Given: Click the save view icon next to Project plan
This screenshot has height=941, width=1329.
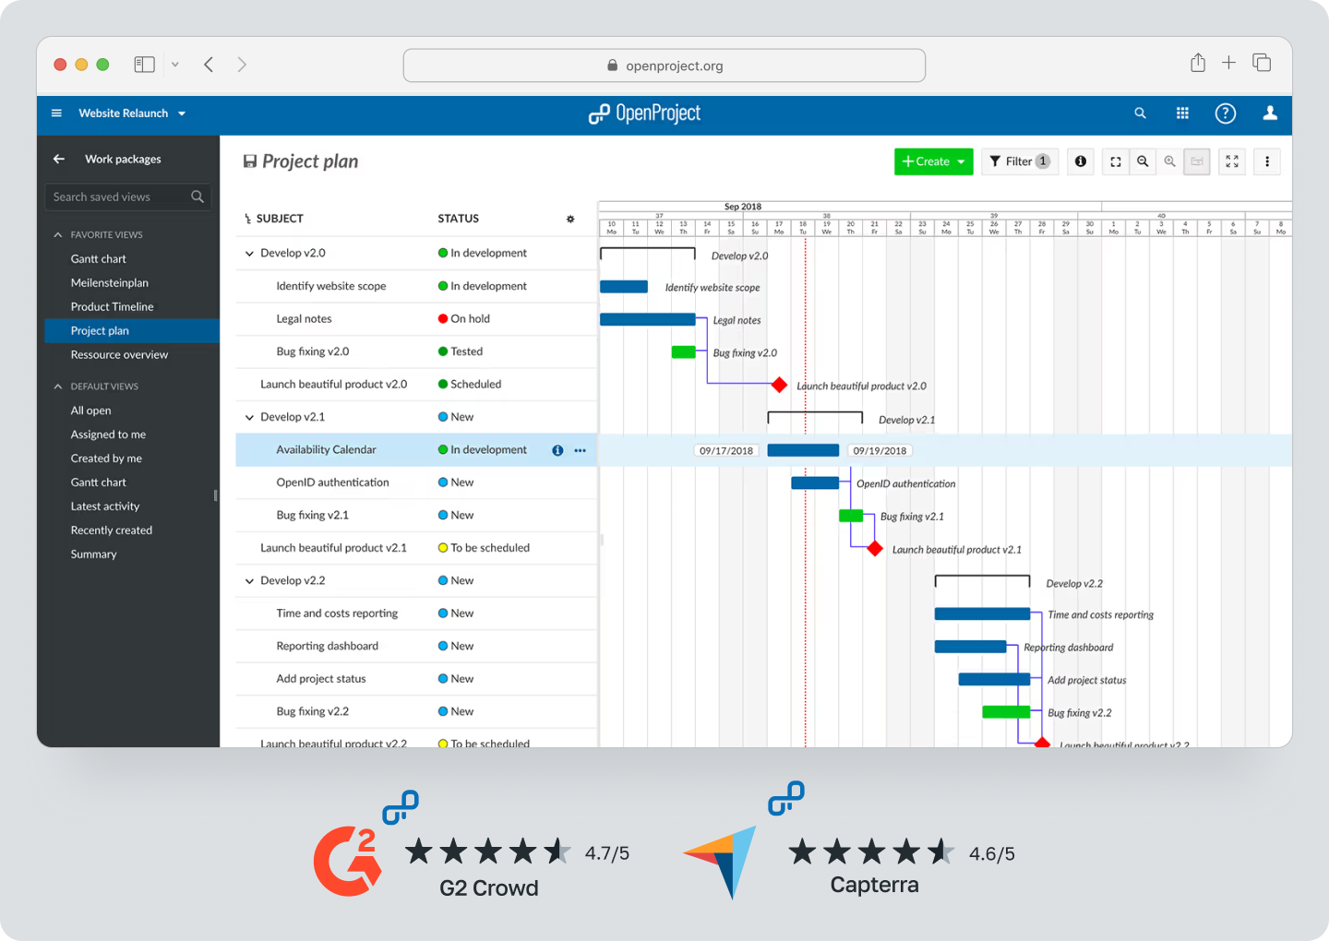Looking at the screenshot, I should coord(250,161).
